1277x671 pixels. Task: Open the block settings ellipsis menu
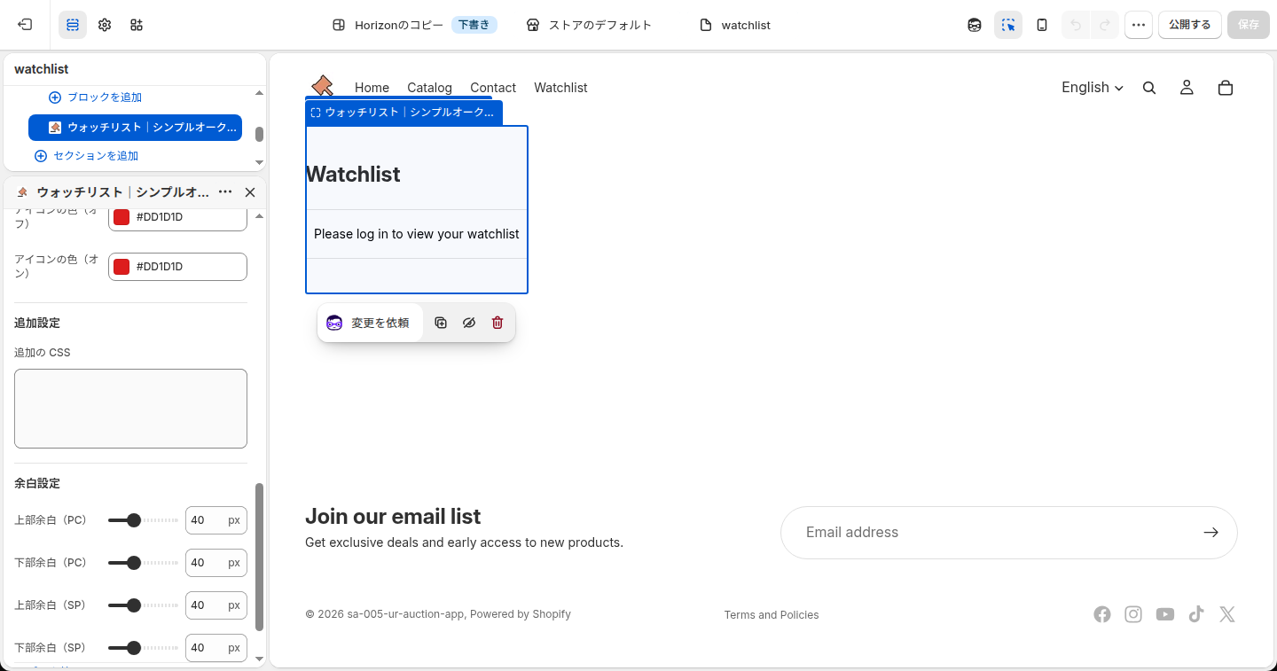tap(225, 192)
